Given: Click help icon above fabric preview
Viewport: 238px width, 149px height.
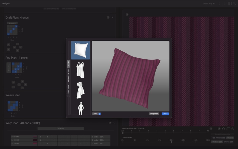Looking at the screenshot, I should point(127,15).
